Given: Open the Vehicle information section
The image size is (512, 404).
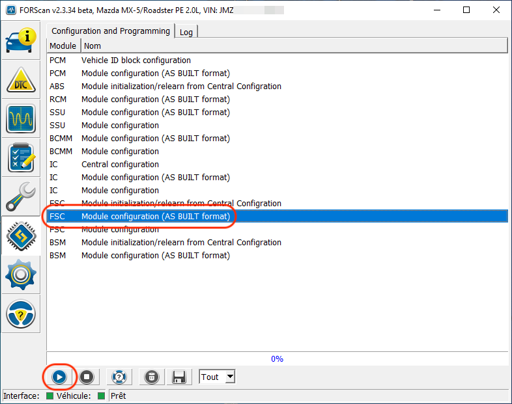Looking at the screenshot, I should pyautogui.click(x=21, y=40).
